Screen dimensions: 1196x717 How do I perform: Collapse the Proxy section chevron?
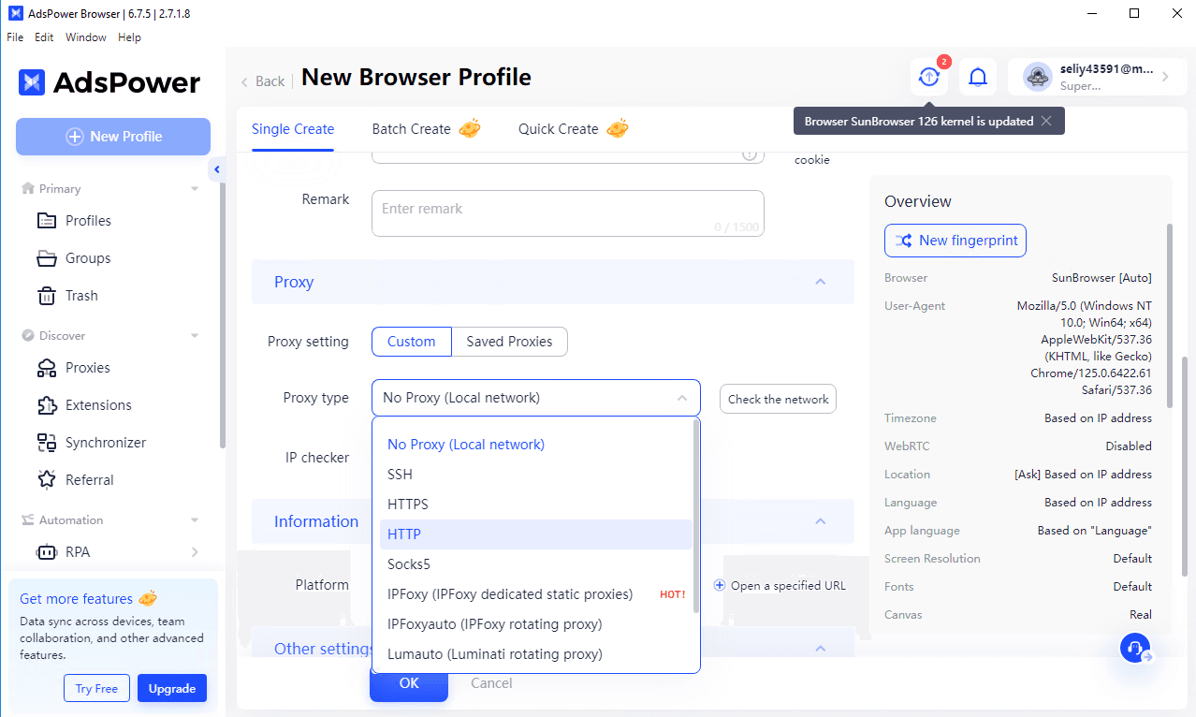[x=820, y=281]
